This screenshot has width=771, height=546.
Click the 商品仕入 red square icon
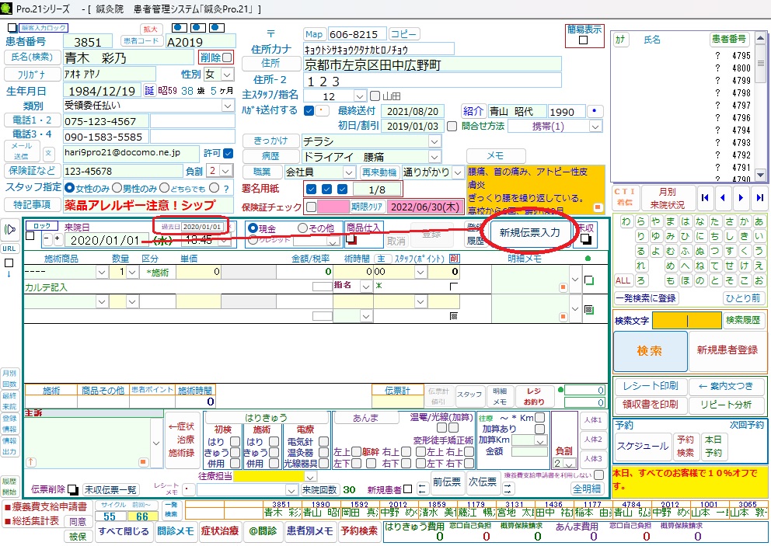coord(351,239)
